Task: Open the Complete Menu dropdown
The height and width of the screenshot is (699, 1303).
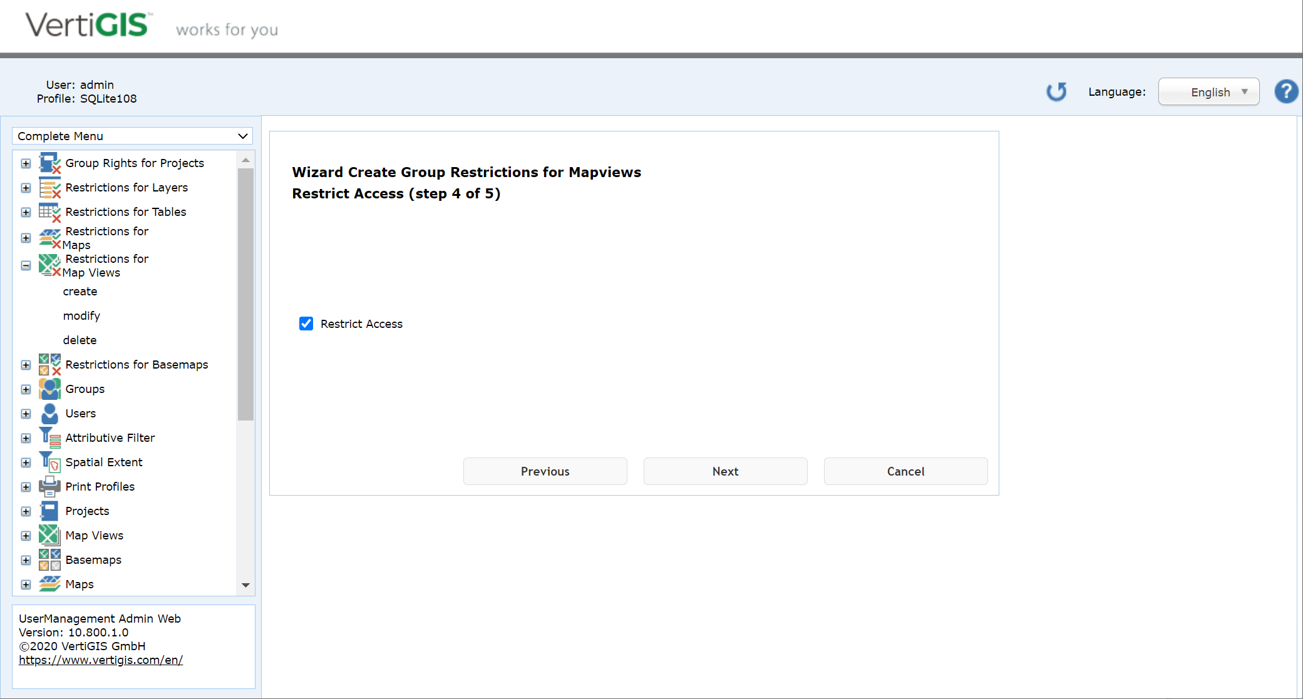Action: [x=131, y=136]
